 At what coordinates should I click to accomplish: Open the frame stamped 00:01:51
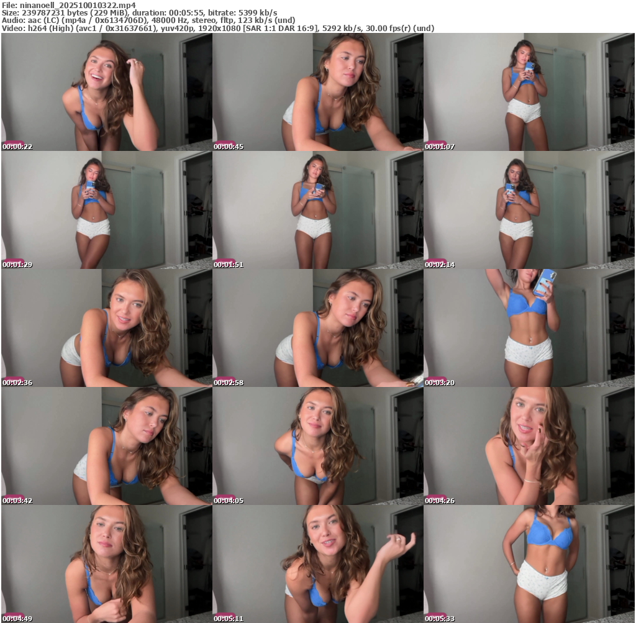click(318, 210)
